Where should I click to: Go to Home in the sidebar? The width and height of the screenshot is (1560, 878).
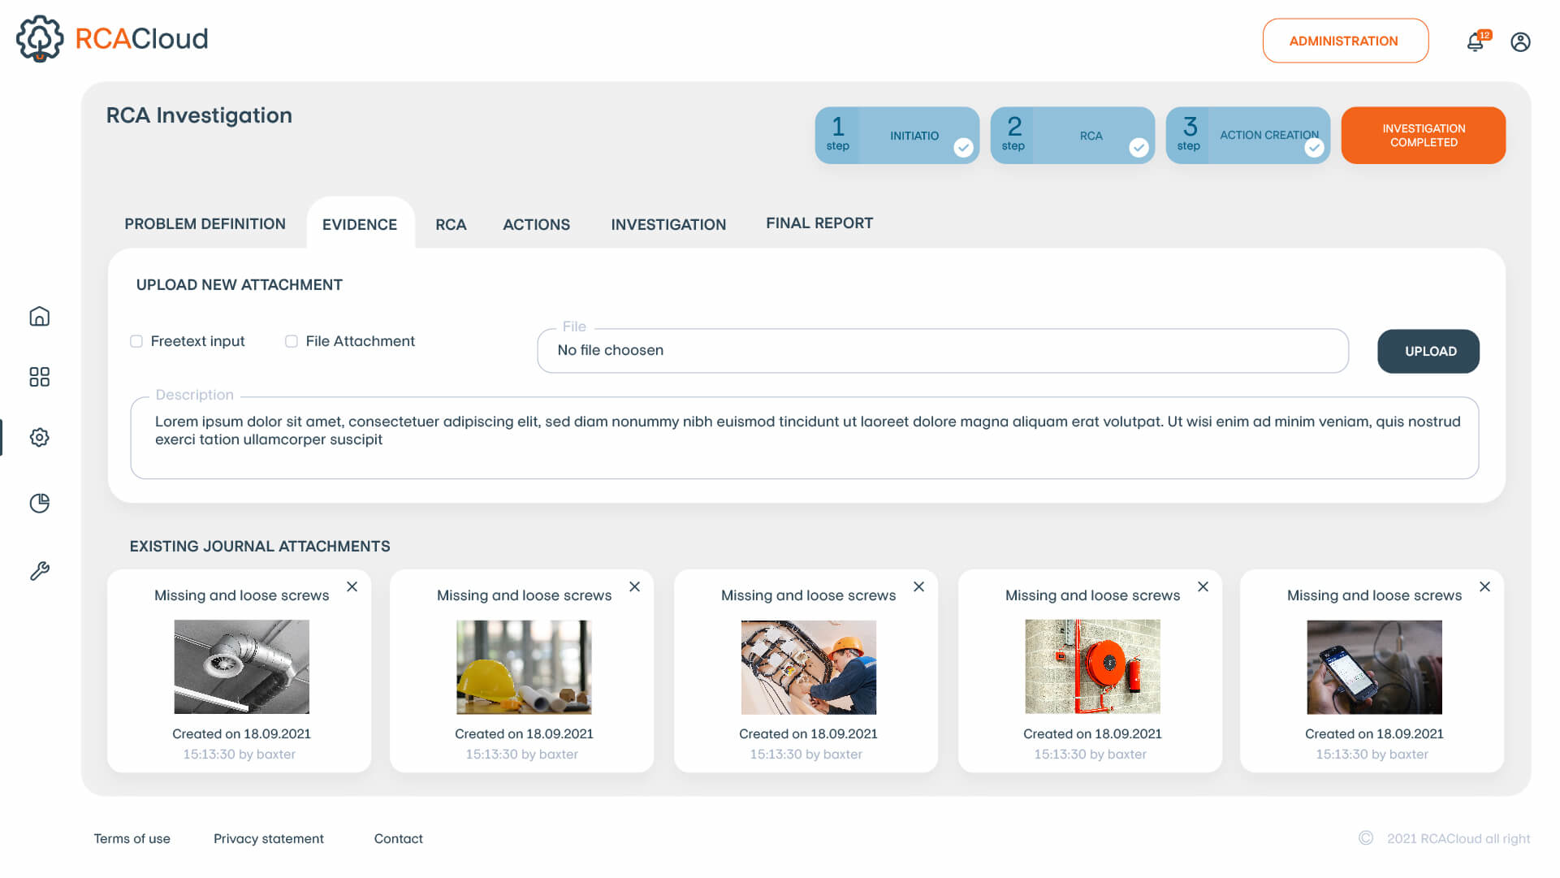coord(39,316)
